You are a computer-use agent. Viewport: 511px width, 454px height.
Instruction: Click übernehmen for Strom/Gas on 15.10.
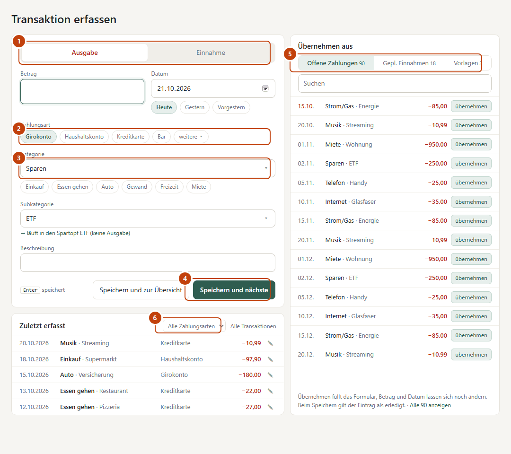[471, 106]
